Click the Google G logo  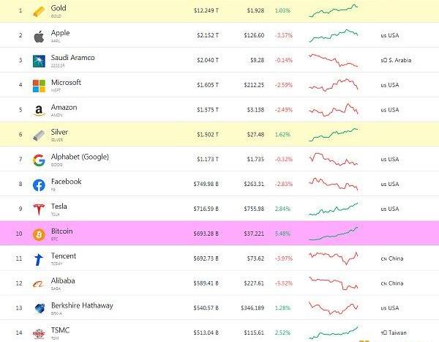click(x=39, y=160)
